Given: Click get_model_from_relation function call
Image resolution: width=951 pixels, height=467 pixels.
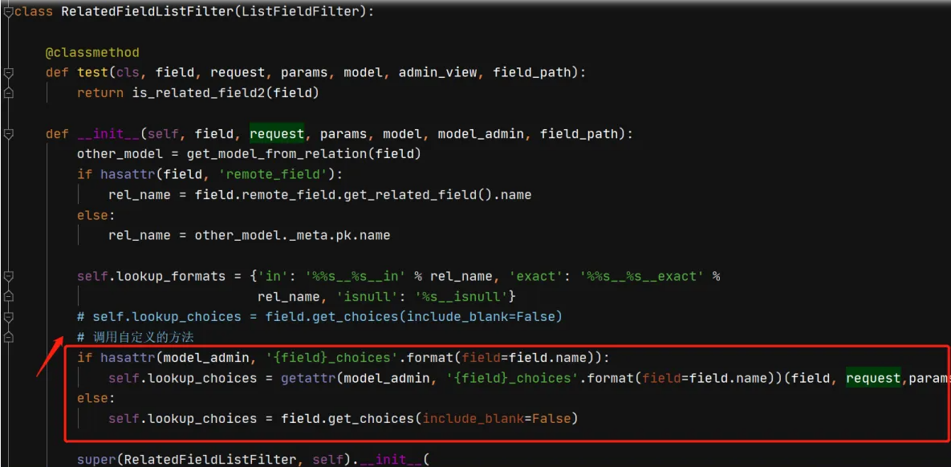Looking at the screenshot, I should coord(277,154).
